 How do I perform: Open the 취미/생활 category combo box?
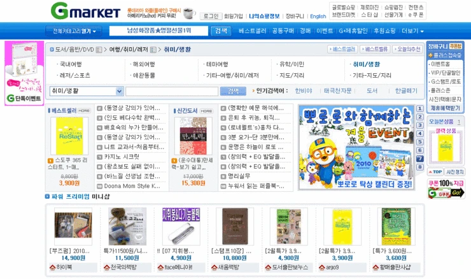[87, 91]
